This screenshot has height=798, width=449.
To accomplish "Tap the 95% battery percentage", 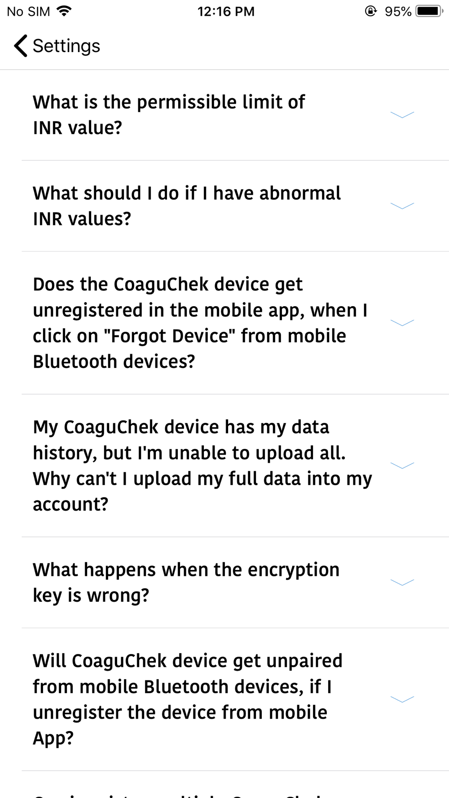I will pos(398,11).
